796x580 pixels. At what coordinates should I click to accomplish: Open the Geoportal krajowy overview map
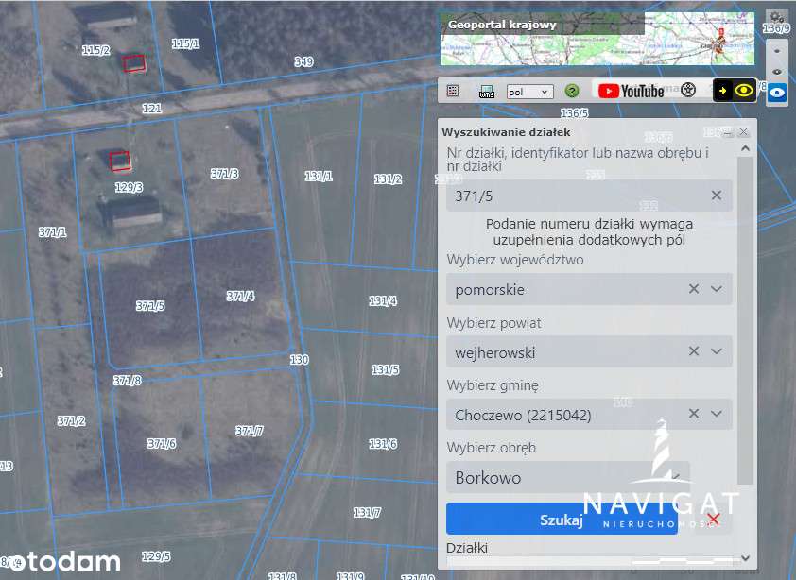tap(597, 39)
